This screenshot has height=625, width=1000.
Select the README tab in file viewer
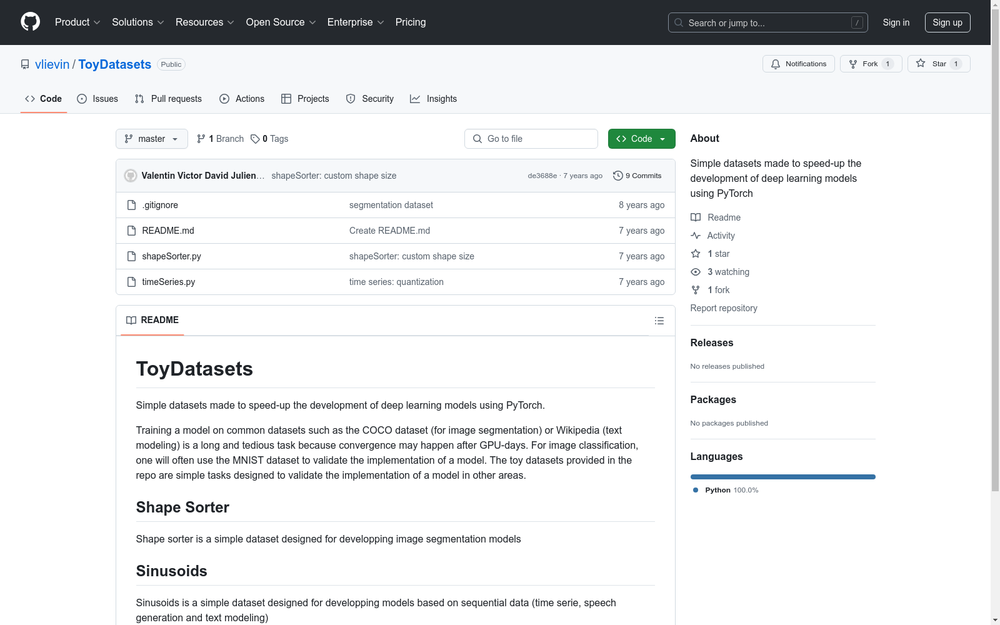[x=152, y=320]
